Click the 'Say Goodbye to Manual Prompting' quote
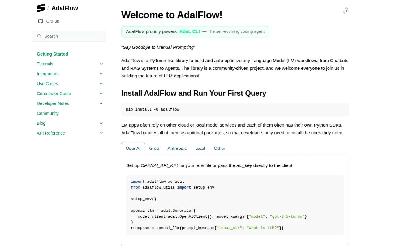 [158, 47]
